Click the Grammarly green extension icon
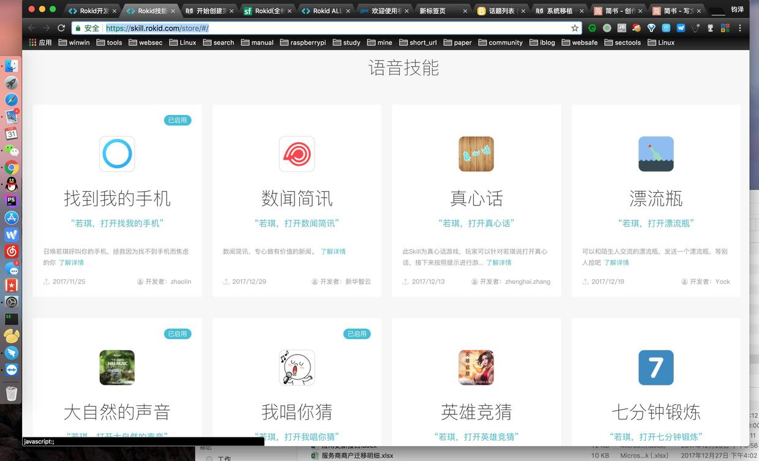The height and width of the screenshot is (461, 759). (x=592, y=28)
